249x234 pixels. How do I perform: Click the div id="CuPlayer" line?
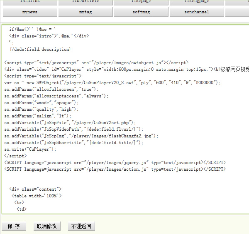(x=127, y=69)
